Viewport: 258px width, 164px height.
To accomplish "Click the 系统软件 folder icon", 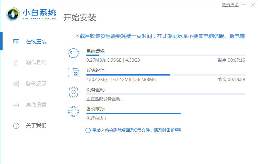I will click(x=74, y=73).
